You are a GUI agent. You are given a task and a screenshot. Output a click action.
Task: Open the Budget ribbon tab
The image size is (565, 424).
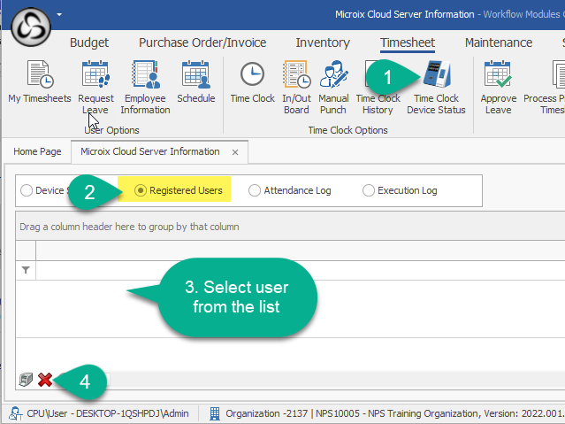tap(89, 42)
